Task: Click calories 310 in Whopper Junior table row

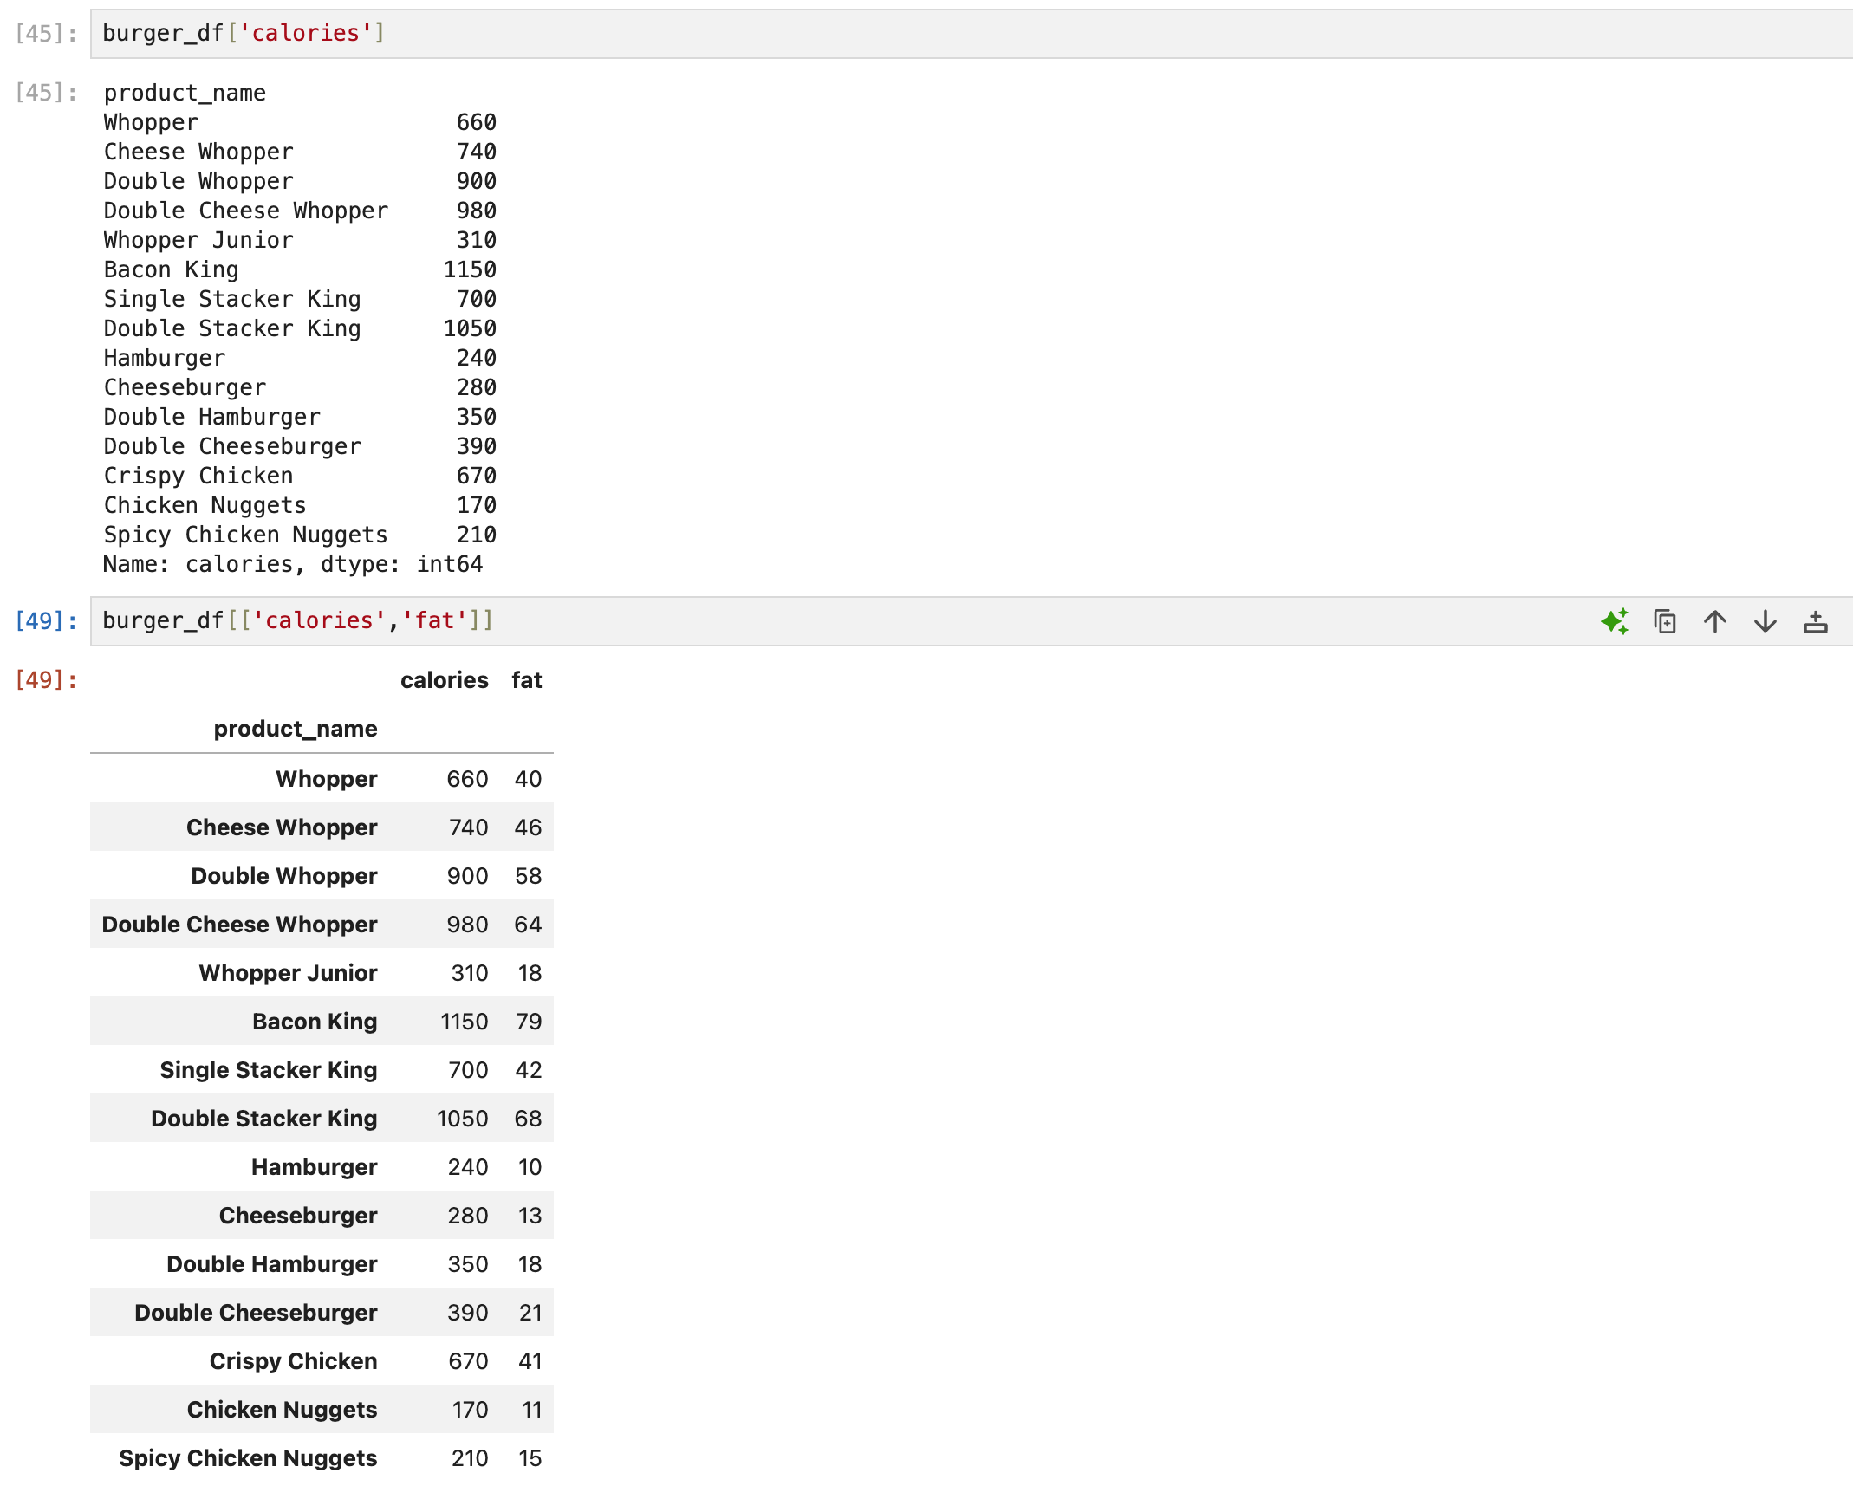Action: pyautogui.click(x=470, y=973)
